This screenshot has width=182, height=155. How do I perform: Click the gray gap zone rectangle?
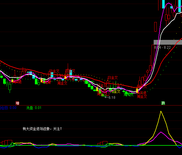coord(167,42)
